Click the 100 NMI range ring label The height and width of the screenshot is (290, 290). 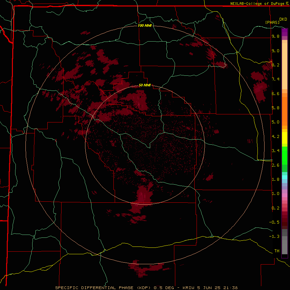[145, 25]
